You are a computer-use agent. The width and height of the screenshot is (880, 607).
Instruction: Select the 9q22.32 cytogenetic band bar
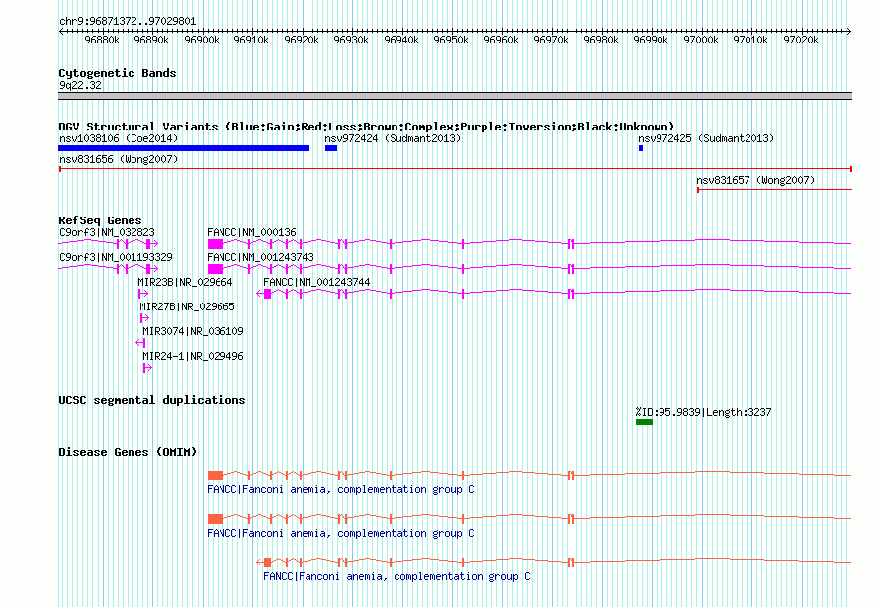(455, 96)
